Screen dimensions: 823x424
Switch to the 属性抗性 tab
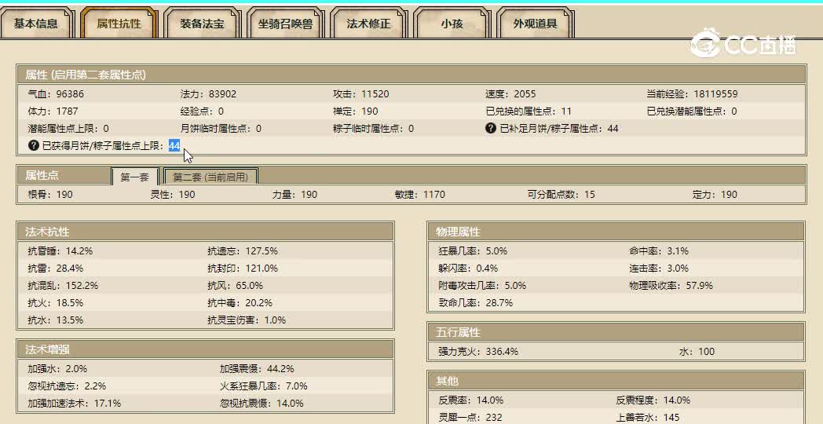tap(119, 23)
